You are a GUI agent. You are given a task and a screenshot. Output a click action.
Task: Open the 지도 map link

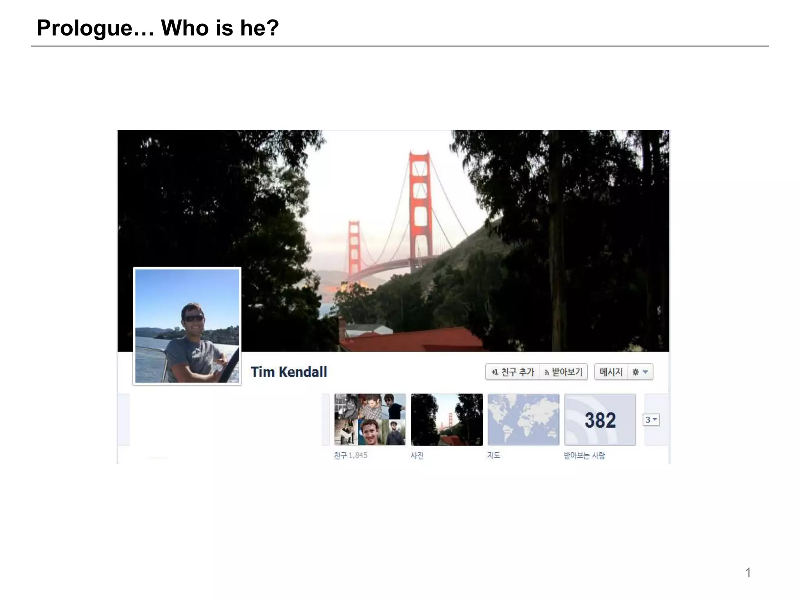coord(494,455)
